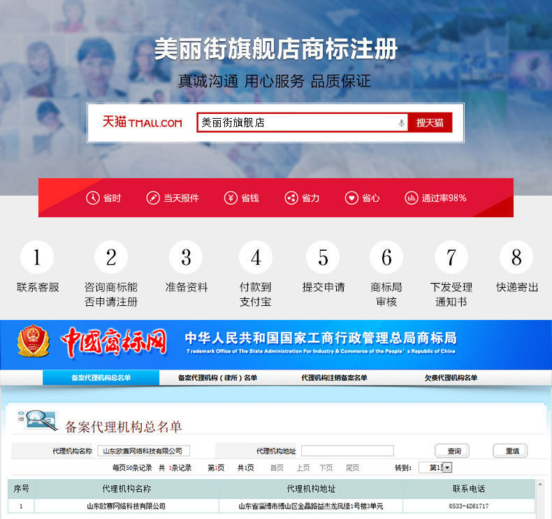Click the heading 美丽街旗舰店商标注册
Screen dimensions: 552x519
pyautogui.click(x=276, y=49)
